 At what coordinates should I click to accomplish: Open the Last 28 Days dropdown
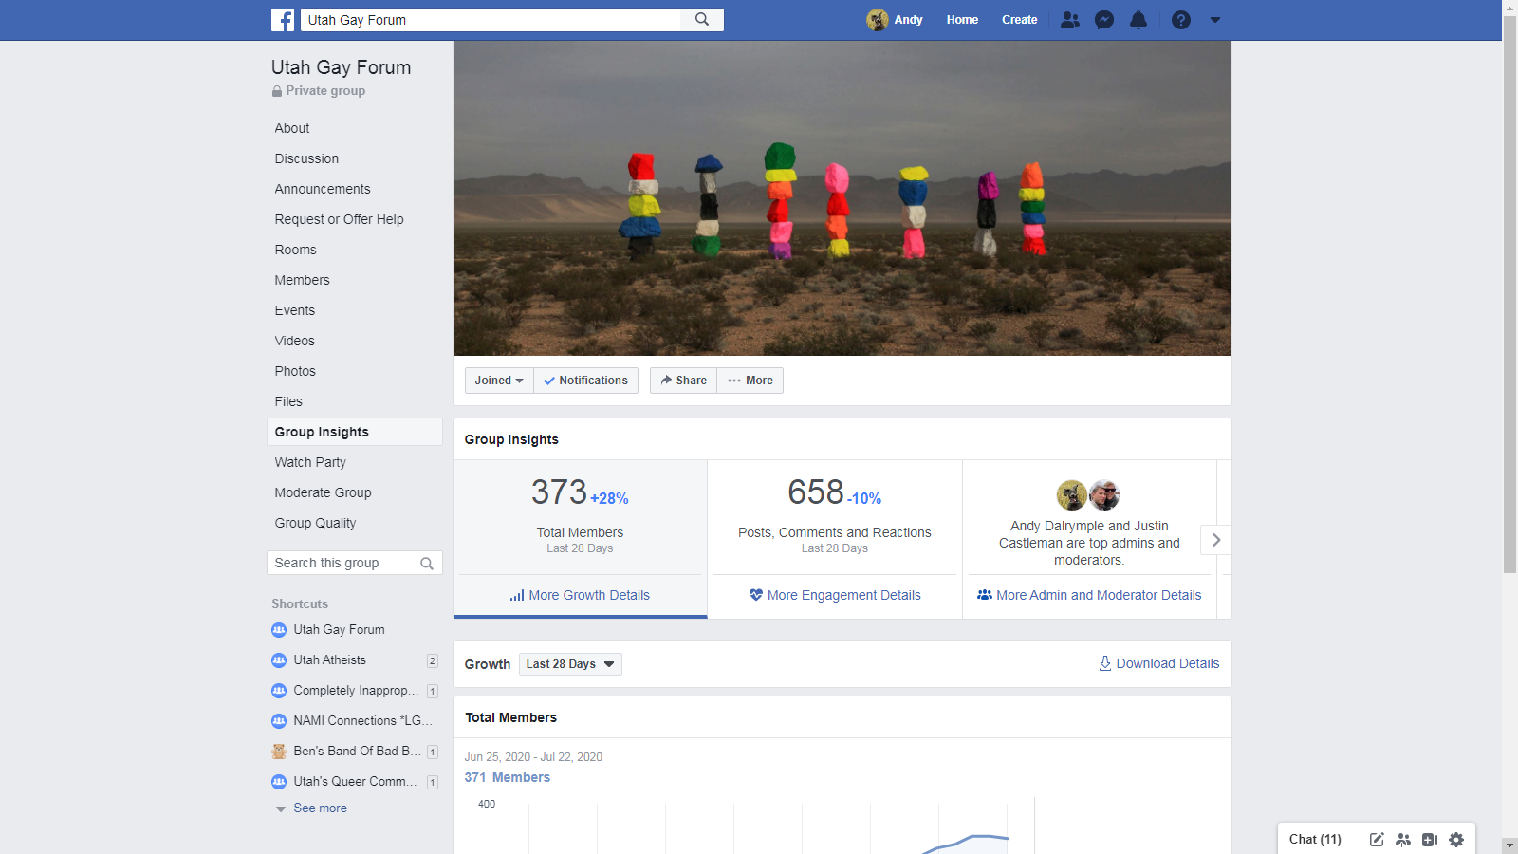[570, 664]
